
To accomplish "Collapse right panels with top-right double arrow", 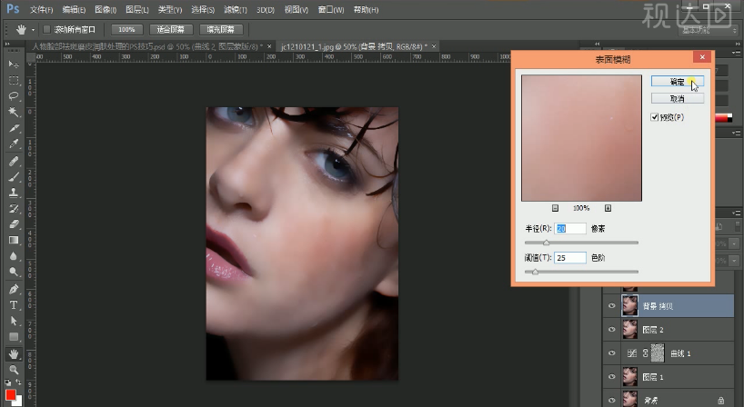I will [x=737, y=45].
